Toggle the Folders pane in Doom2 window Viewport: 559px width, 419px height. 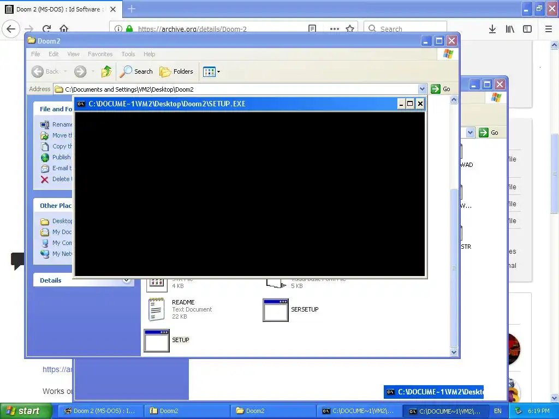pos(176,71)
